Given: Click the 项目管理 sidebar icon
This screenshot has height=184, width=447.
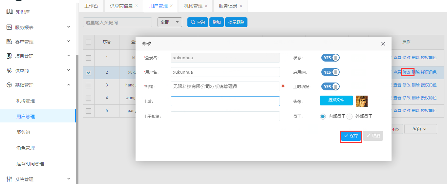Looking at the screenshot, I should 9,56.
